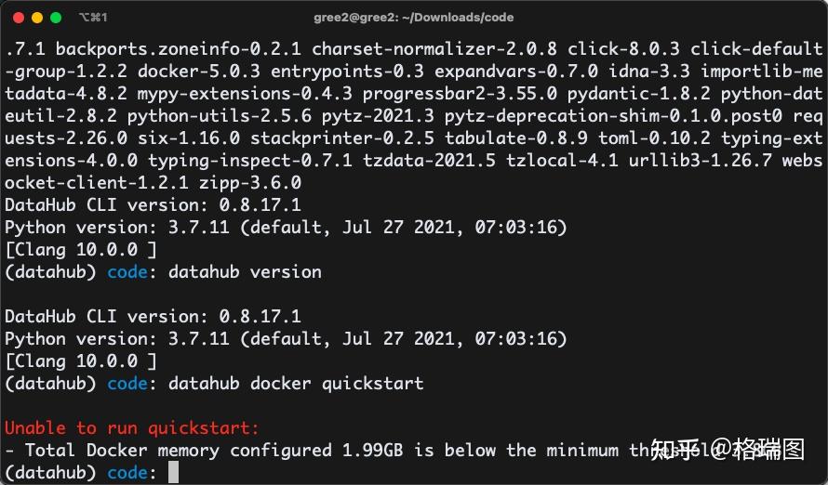Close the terminal window with the red button
This screenshot has width=828, height=485.
[x=19, y=18]
